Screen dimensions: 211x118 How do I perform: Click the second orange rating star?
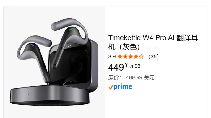pos(125,57)
